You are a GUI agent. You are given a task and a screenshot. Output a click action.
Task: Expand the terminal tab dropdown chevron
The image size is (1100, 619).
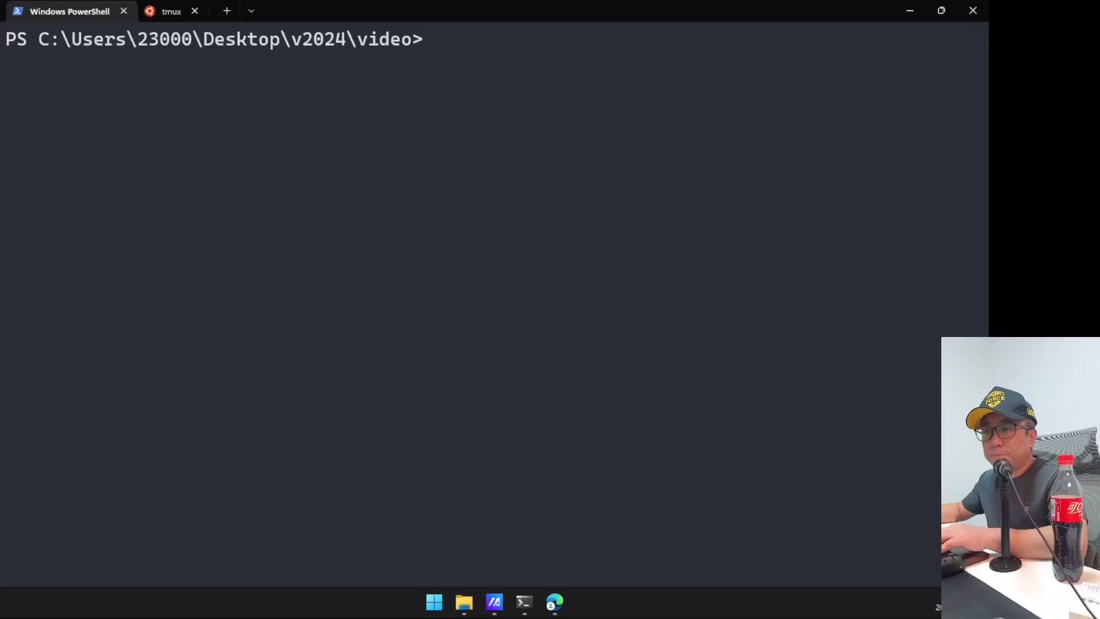pyautogui.click(x=251, y=11)
